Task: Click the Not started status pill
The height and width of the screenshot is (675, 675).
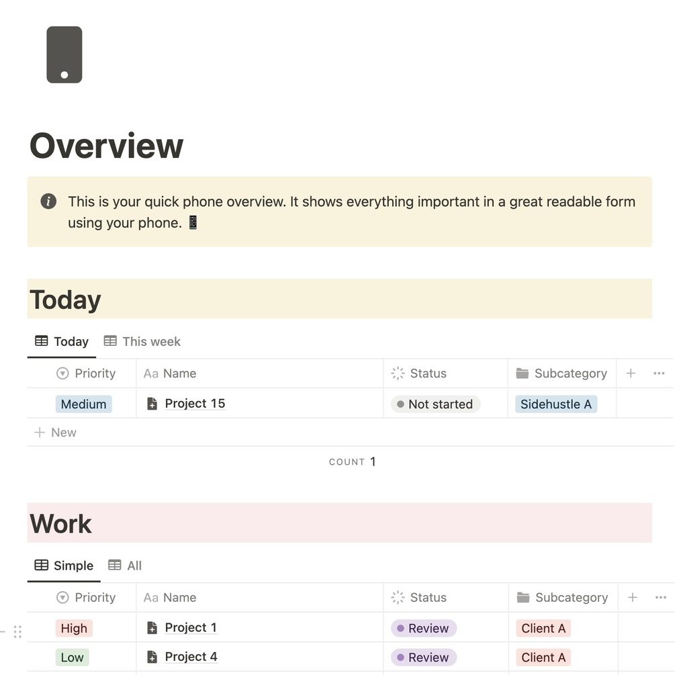Action: pos(435,404)
